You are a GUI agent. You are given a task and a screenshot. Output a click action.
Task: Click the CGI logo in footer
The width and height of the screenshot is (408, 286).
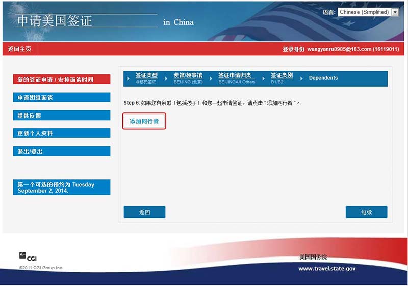pyautogui.click(x=28, y=256)
